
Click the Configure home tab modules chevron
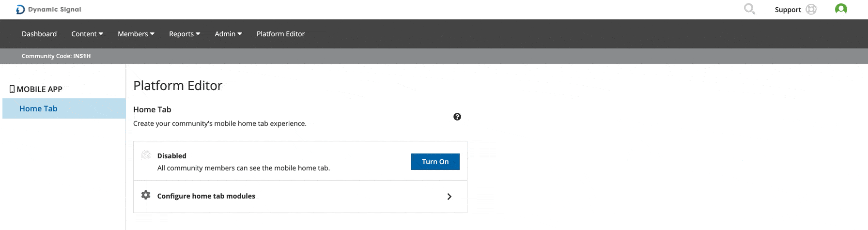449,197
